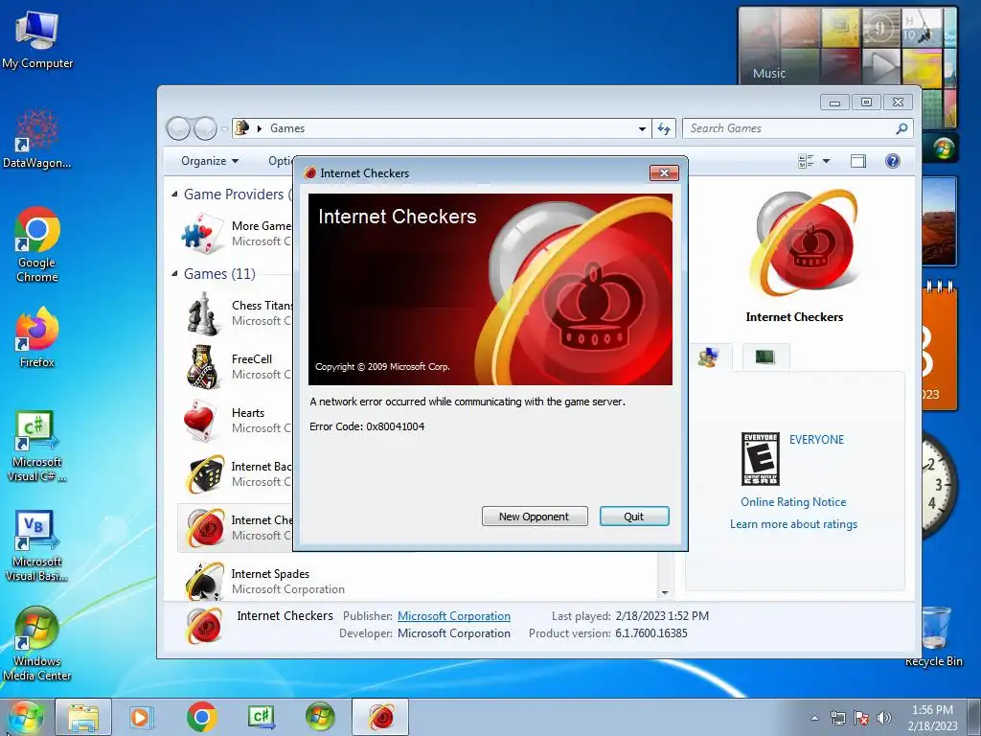Image resolution: width=981 pixels, height=736 pixels.
Task: Open Microsoft Visual C# desktop shortcut
Action: click(37, 446)
